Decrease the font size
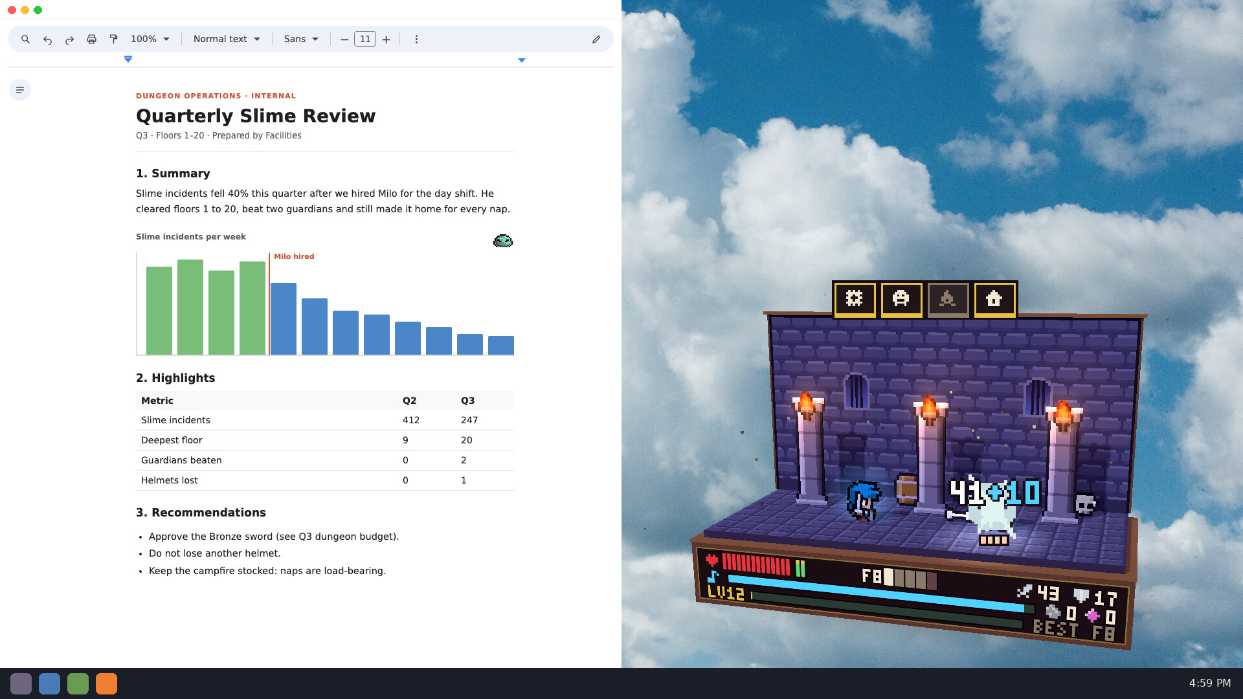Viewport: 1243px width, 699px height. tap(344, 39)
